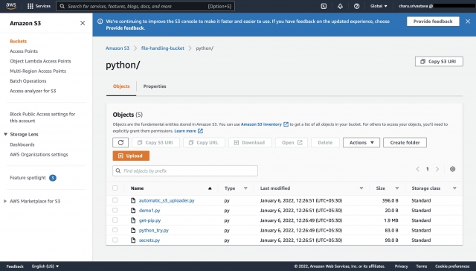This screenshot has width=476, height=271.
Task: Open Dashboards under Storage Lens
Action: (x=22, y=144)
